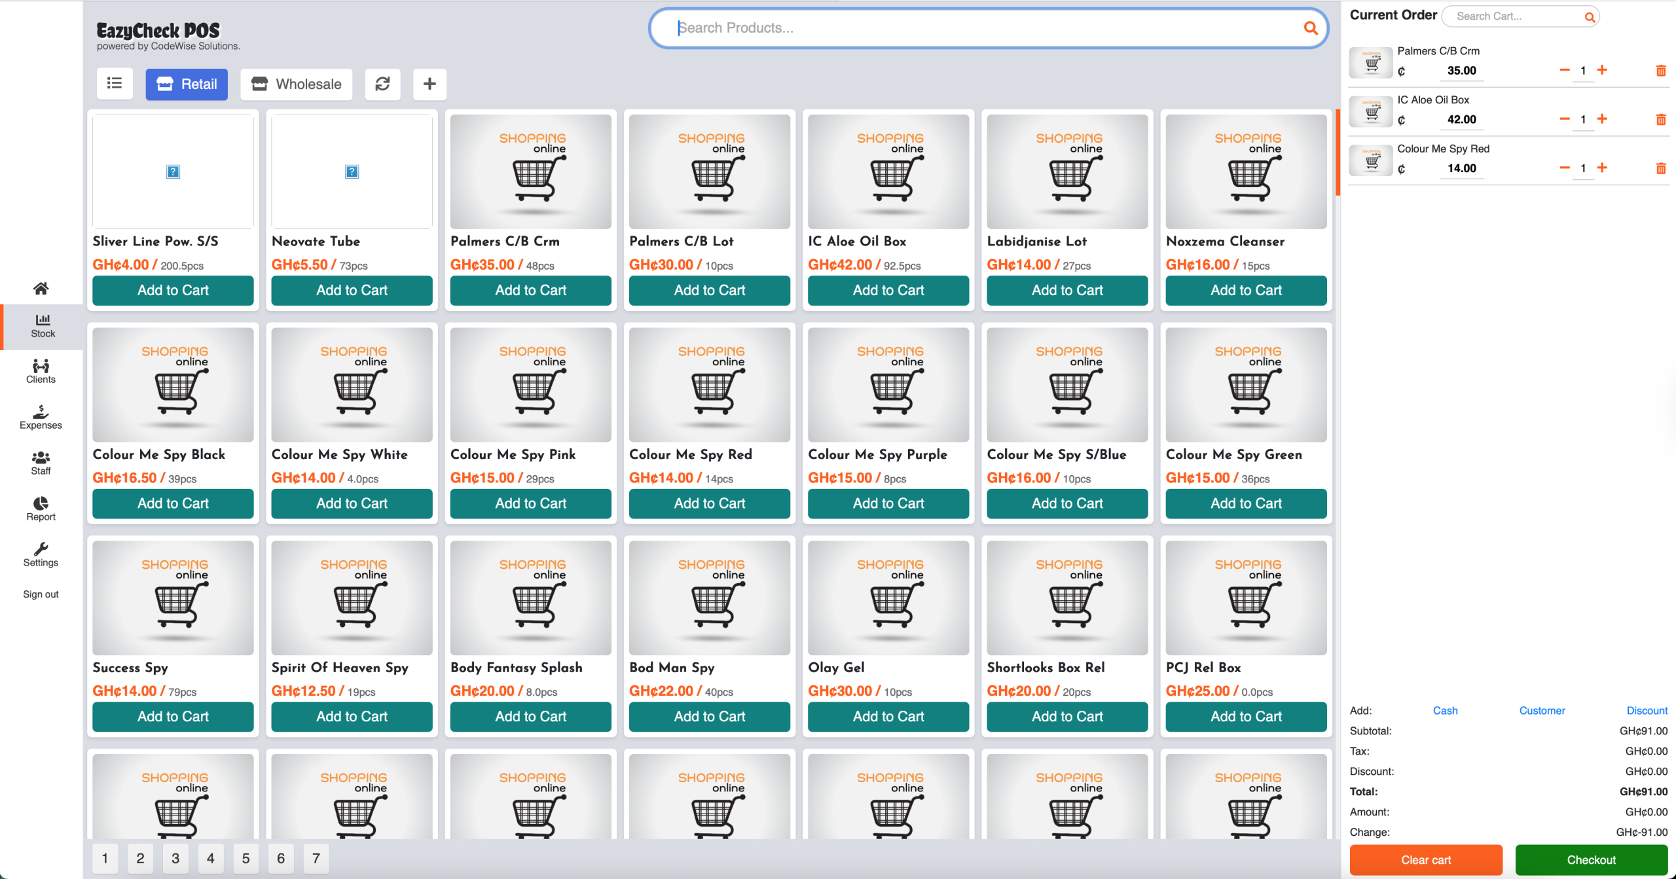1676x879 pixels.
Task: Add Shortlooks Box Rel to cart
Action: 1067,717
